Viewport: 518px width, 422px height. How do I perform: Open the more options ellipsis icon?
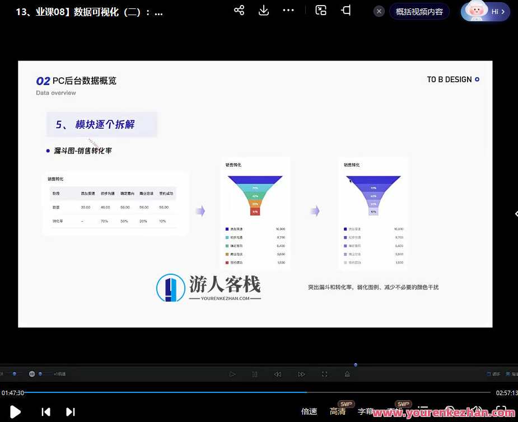(x=288, y=10)
